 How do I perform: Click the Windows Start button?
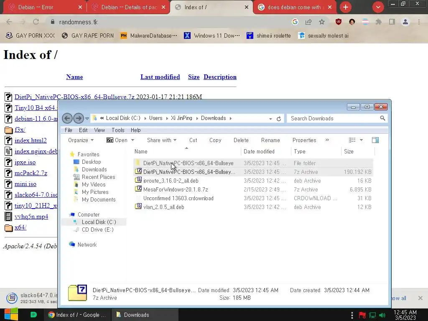[11, 314]
